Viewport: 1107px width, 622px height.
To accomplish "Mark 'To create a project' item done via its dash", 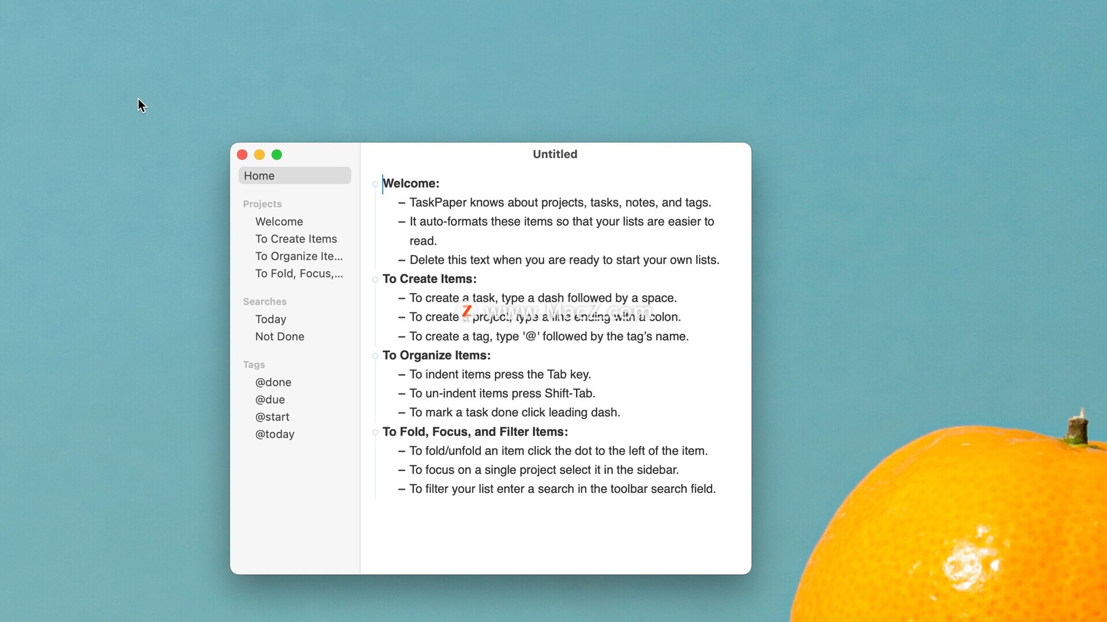I will coord(402,317).
